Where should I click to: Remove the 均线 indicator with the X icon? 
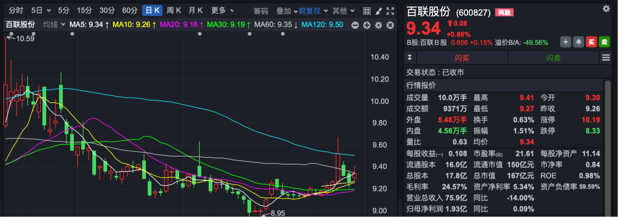[390, 25]
